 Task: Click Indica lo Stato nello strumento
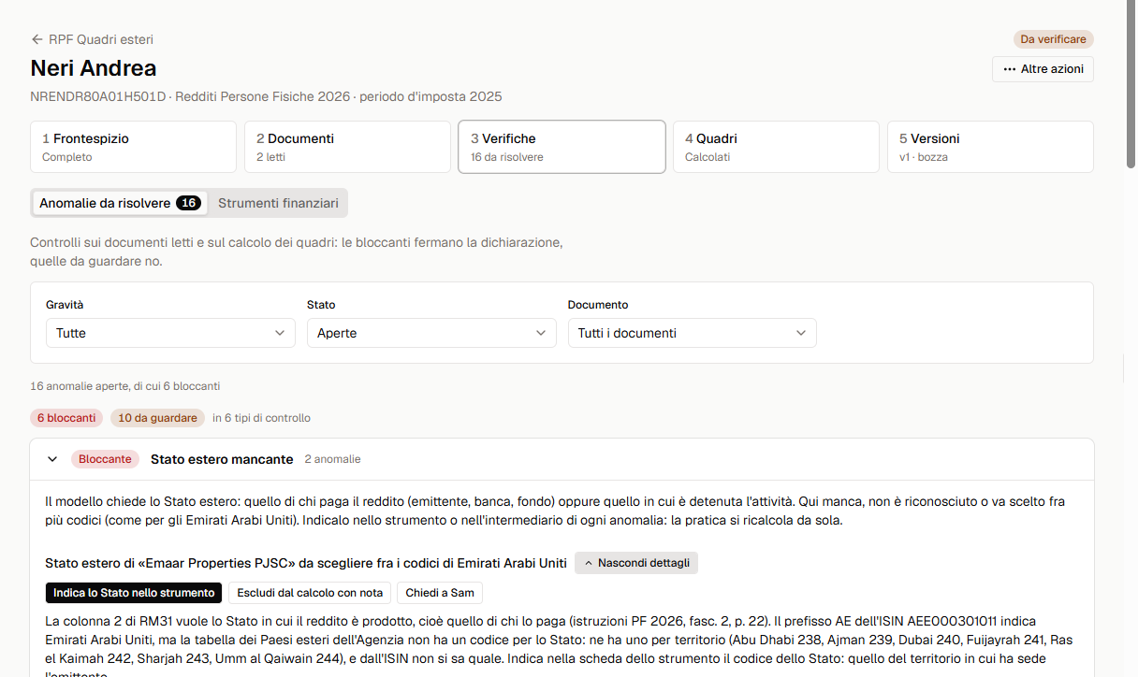134,593
